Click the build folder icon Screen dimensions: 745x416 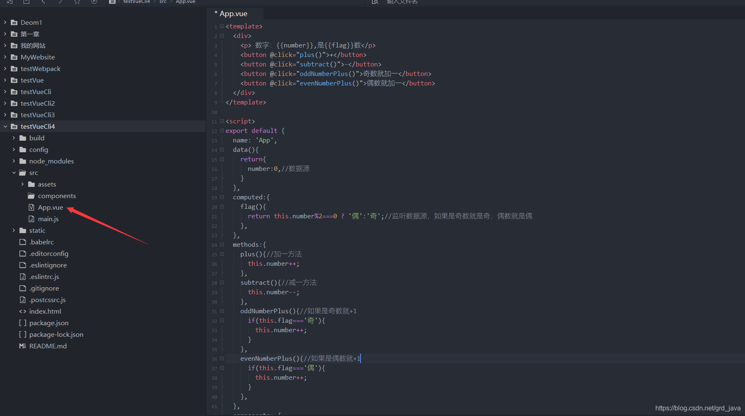[x=23, y=138]
